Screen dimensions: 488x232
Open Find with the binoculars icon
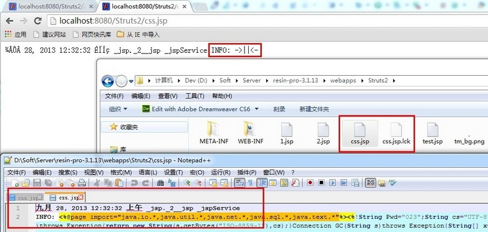(x=160, y=183)
